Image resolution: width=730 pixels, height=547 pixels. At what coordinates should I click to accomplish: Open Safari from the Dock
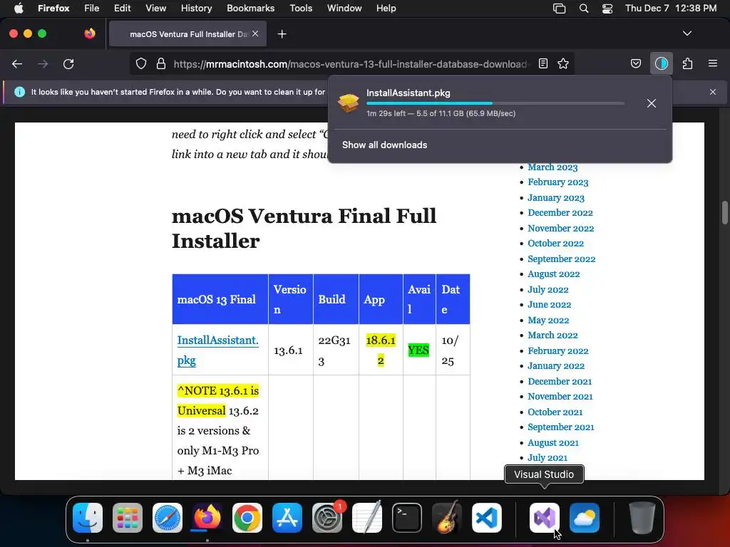click(x=167, y=518)
